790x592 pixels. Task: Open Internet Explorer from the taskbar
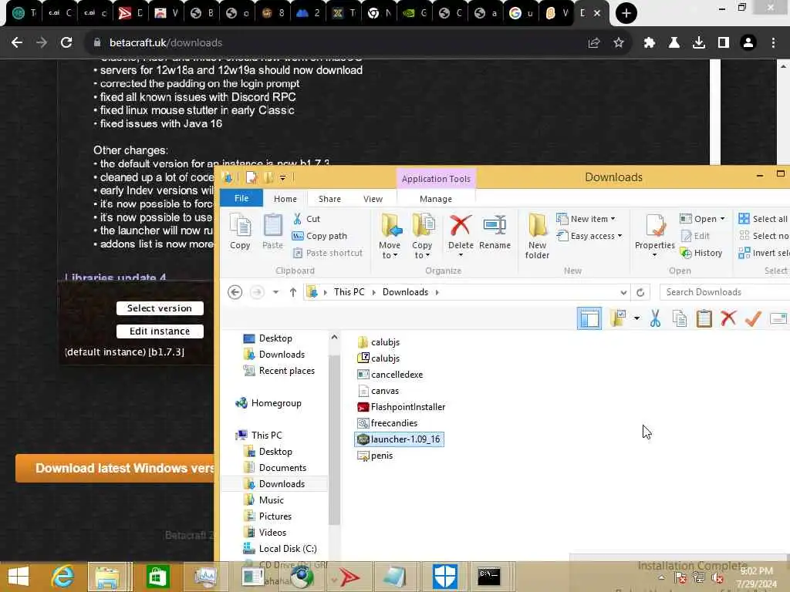tap(63, 577)
